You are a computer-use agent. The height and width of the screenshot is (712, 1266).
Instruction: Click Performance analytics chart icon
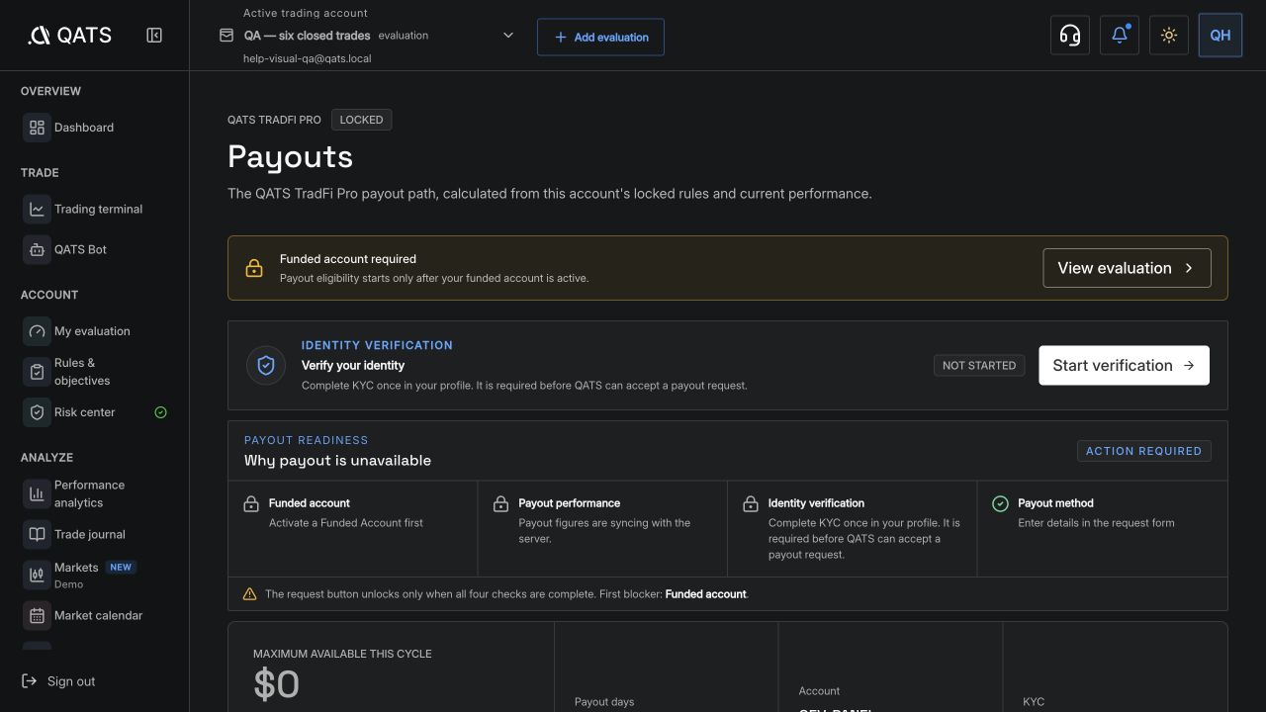pos(37,493)
